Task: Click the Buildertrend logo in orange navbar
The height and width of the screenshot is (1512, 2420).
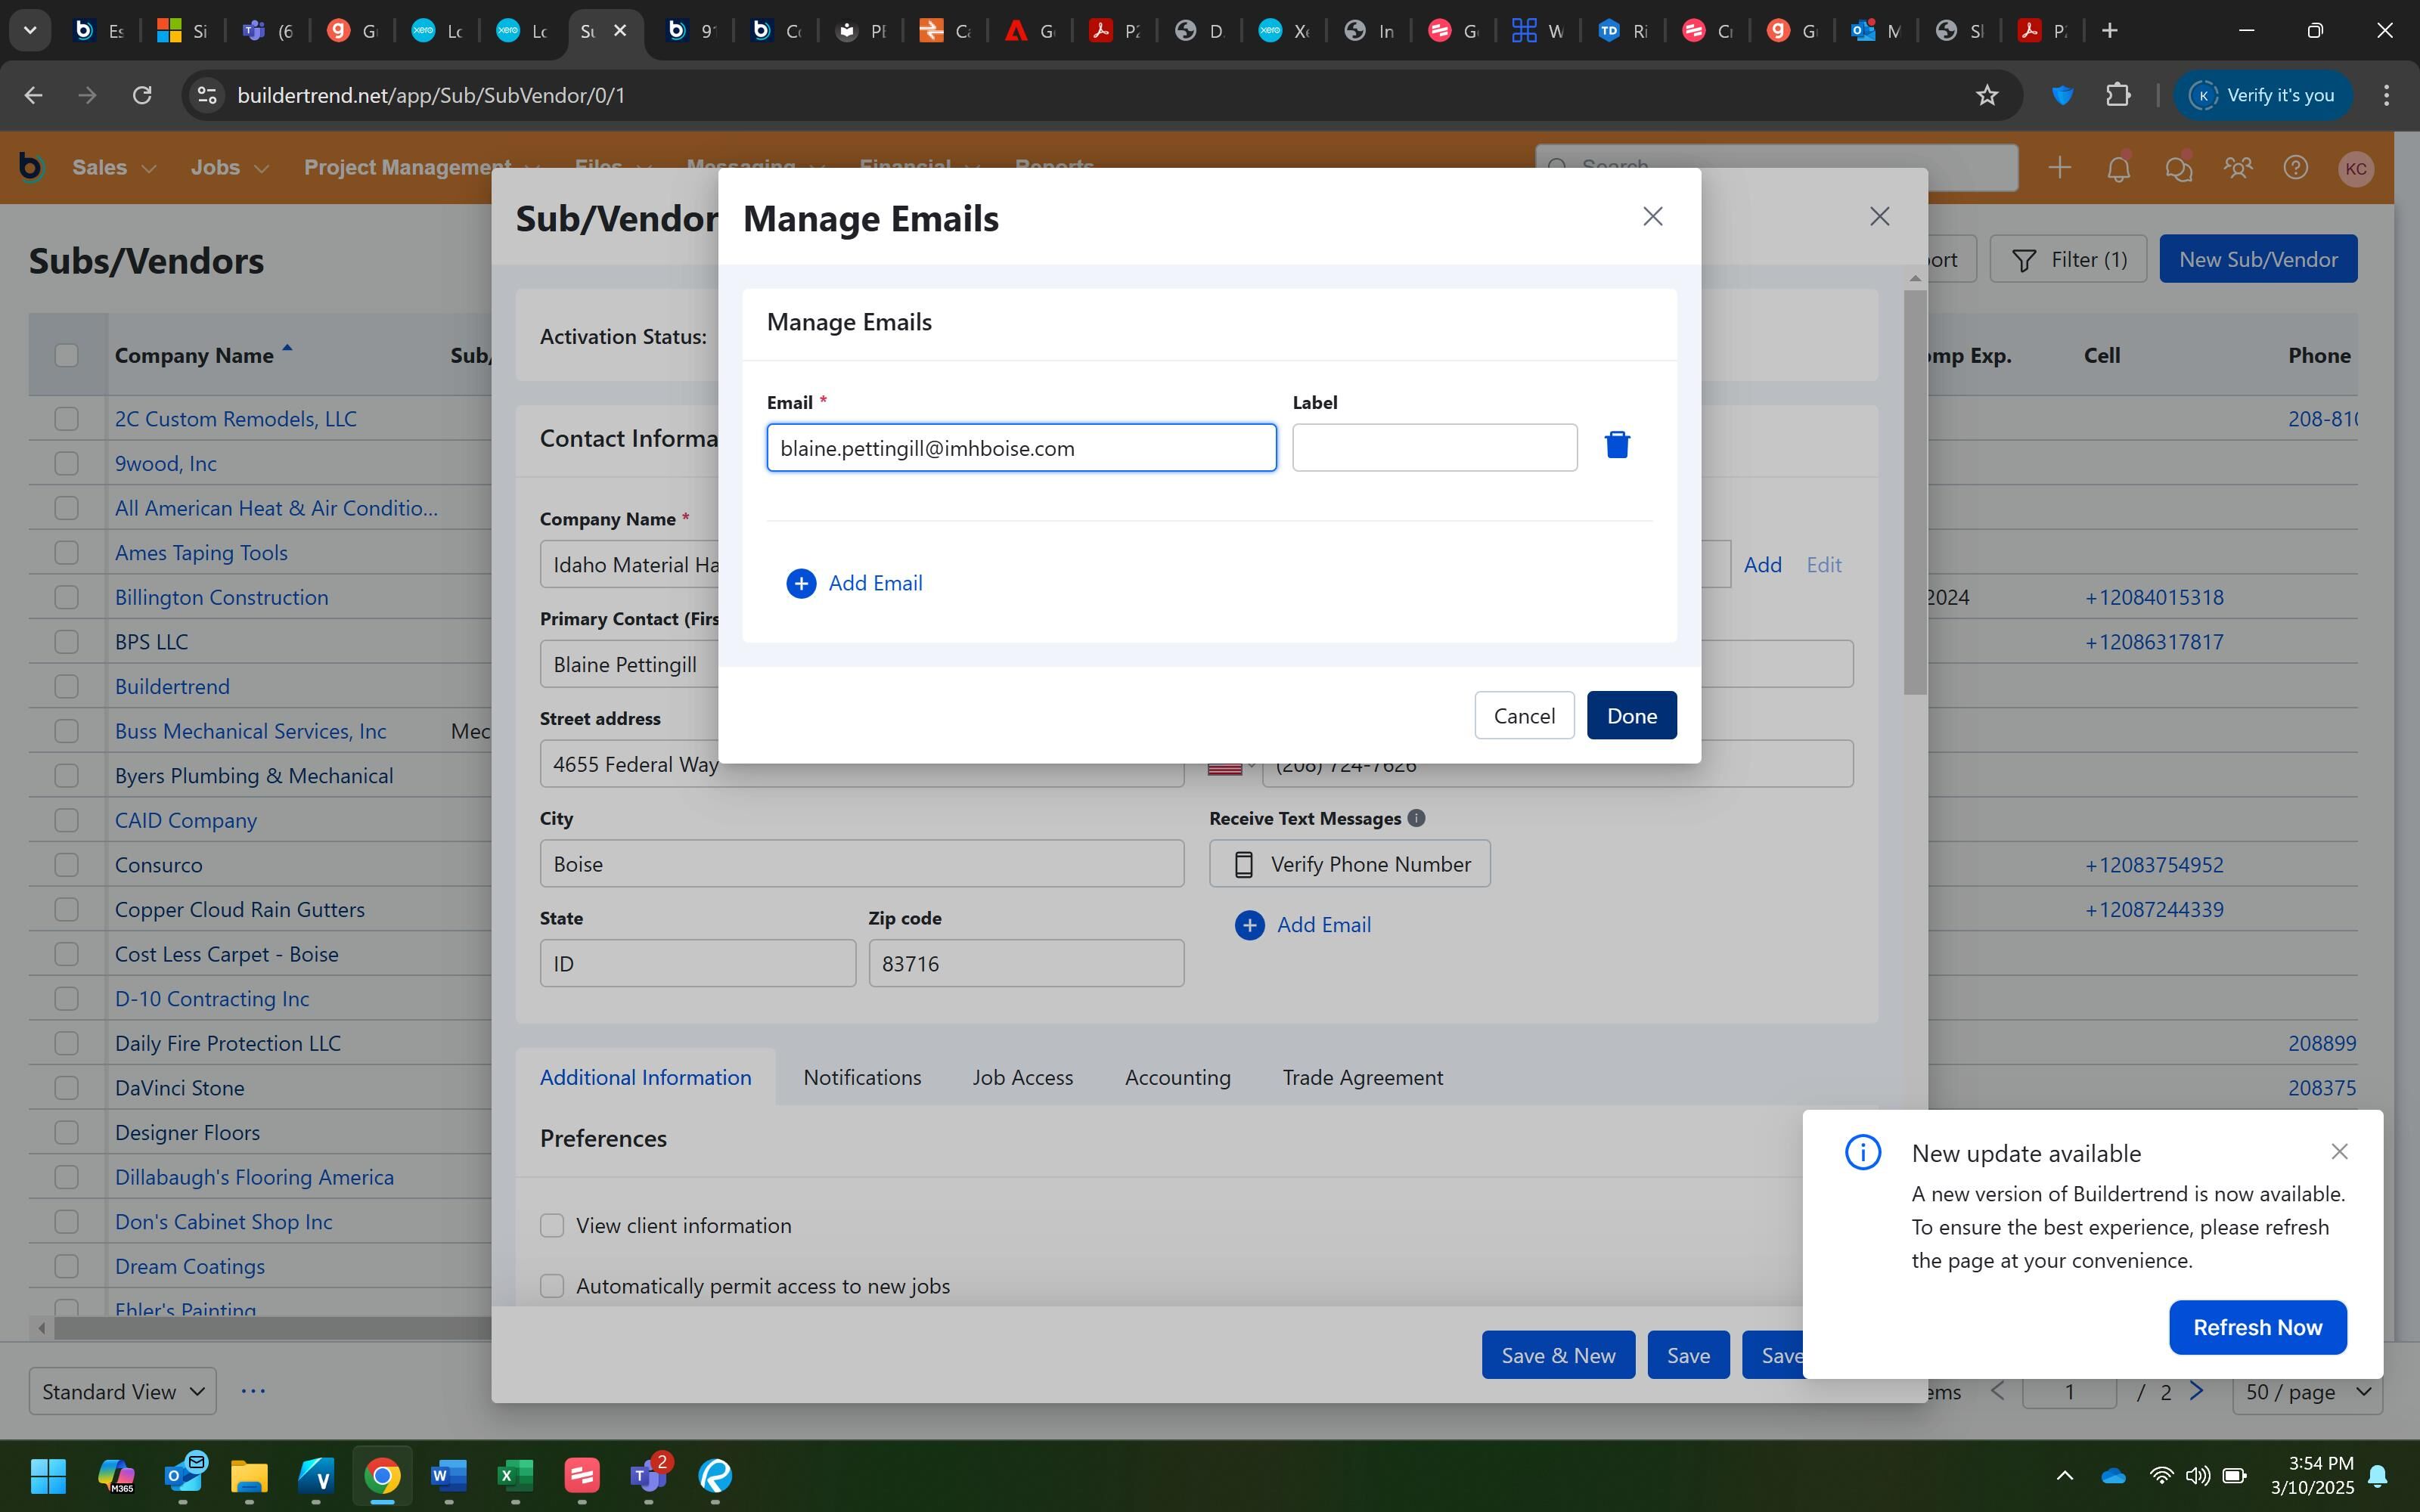Action: (x=31, y=167)
